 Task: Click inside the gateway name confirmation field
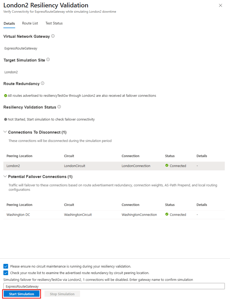[114, 286]
